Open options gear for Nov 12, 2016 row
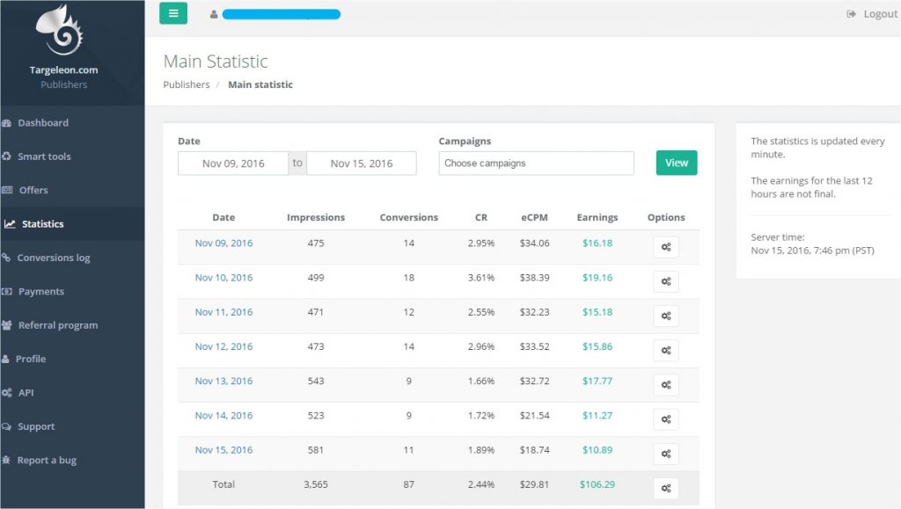 click(665, 350)
